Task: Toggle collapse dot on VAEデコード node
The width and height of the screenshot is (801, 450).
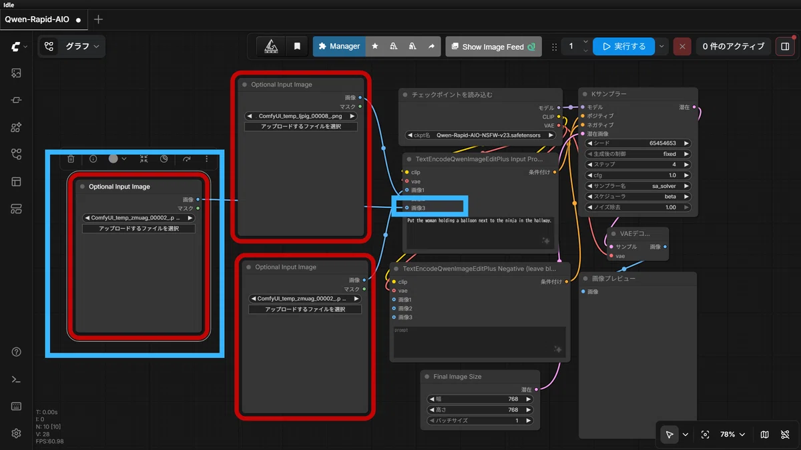Action: tap(614, 233)
